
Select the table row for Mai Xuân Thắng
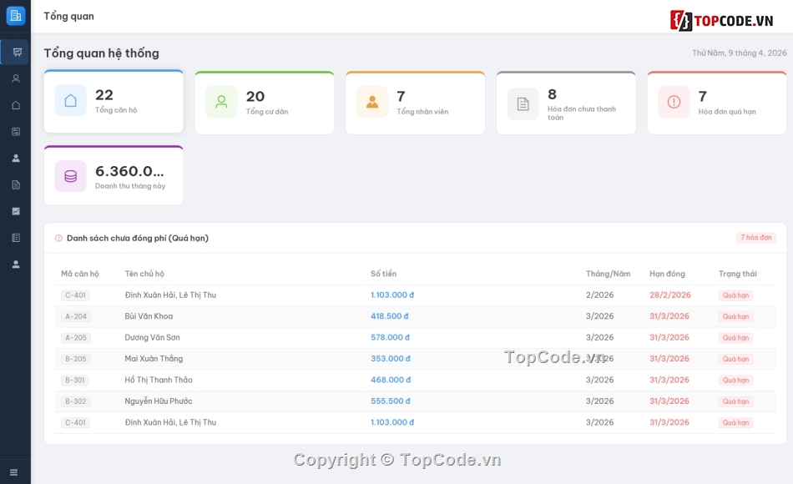pos(334,358)
